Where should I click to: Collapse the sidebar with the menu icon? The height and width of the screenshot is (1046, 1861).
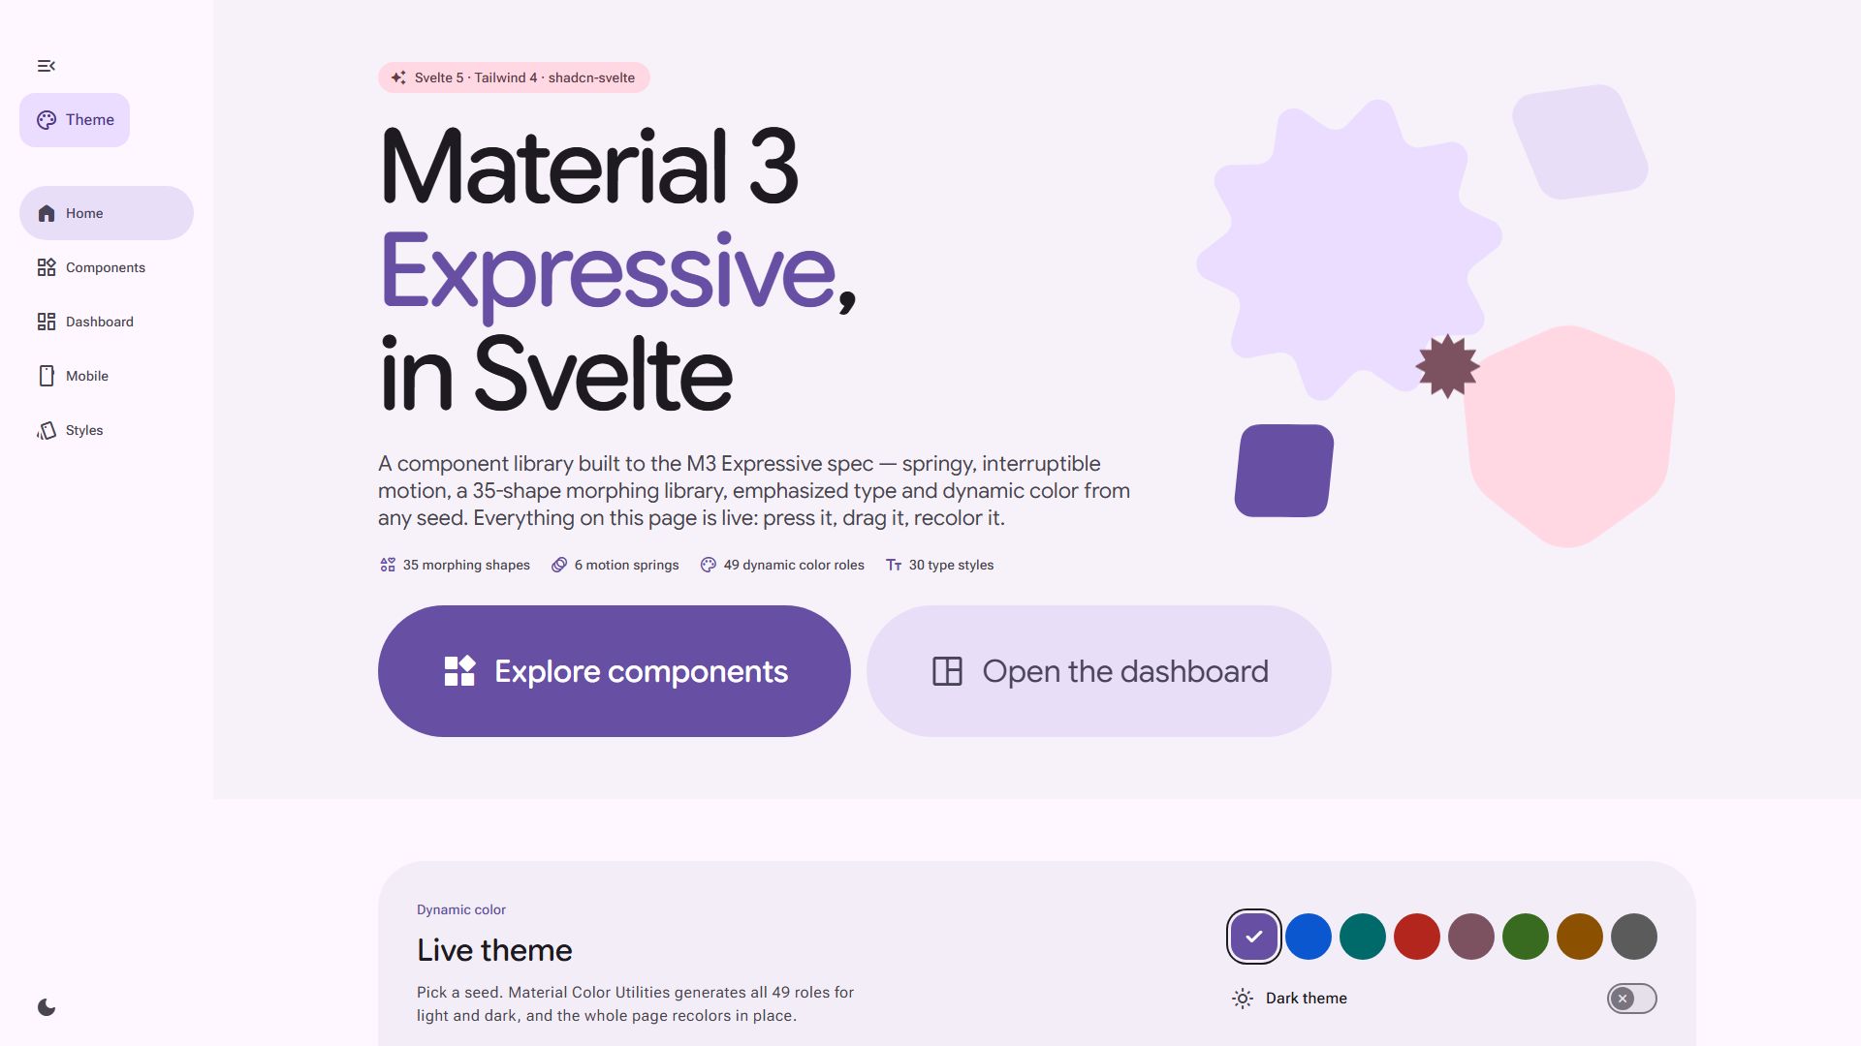(47, 66)
